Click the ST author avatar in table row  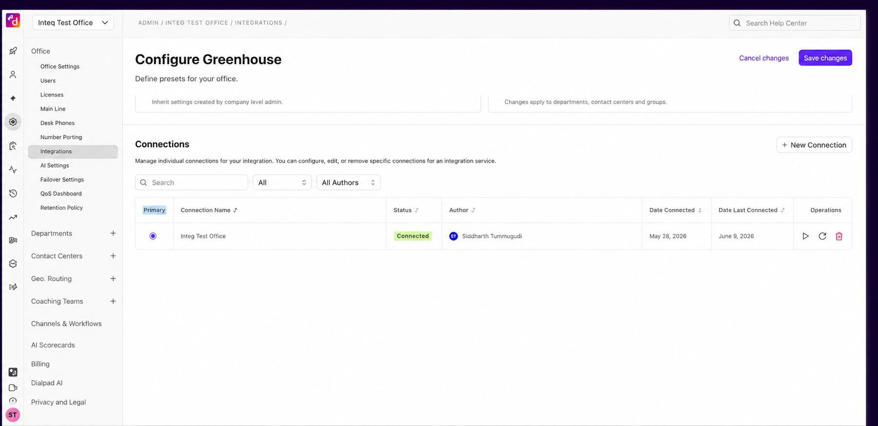coord(453,236)
